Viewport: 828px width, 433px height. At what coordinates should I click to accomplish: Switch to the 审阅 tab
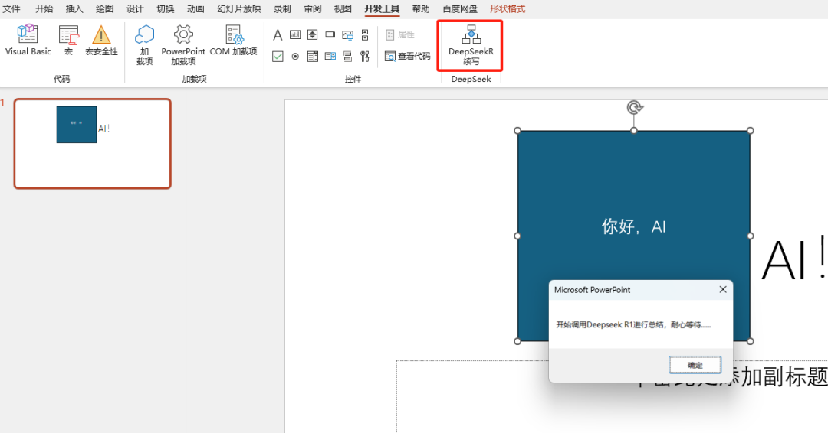point(313,9)
